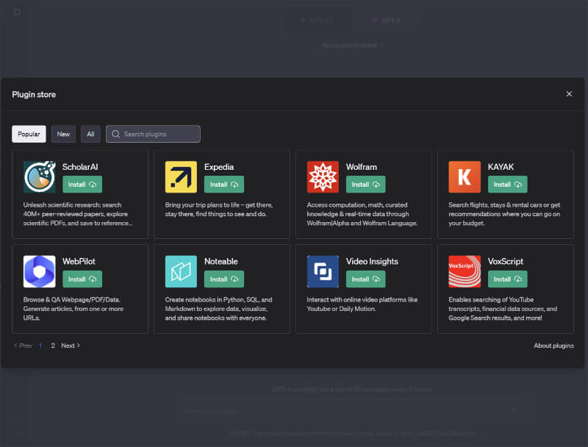The width and height of the screenshot is (588, 447).
Task: Go to the previous page with Prev
Action: tap(24, 346)
